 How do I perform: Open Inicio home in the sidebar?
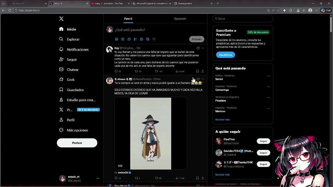[68, 29]
